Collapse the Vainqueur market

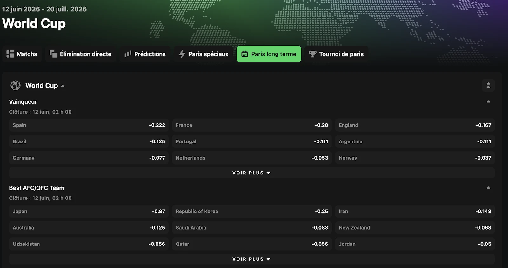click(x=488, y=101)
